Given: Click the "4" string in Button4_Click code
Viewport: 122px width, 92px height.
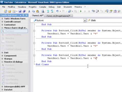Looking at the screenshot, I should point(96,34).
